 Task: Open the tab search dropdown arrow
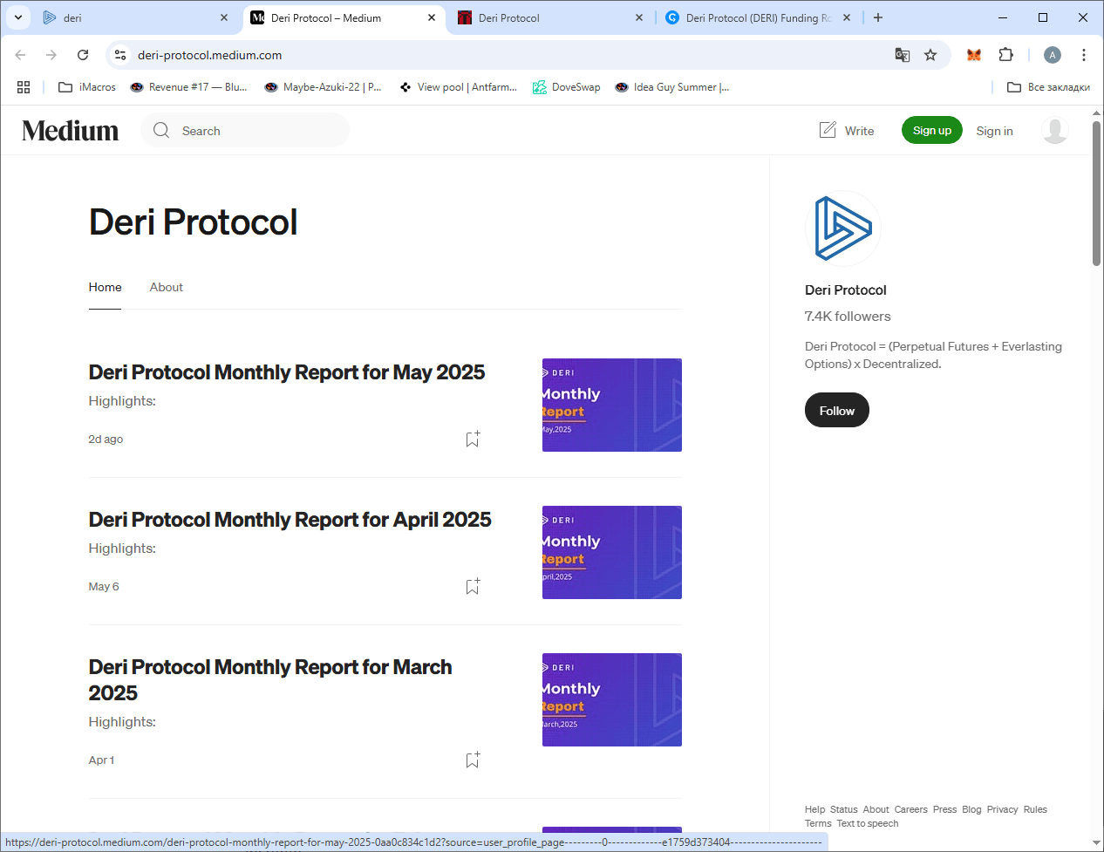tap(18, 17)
